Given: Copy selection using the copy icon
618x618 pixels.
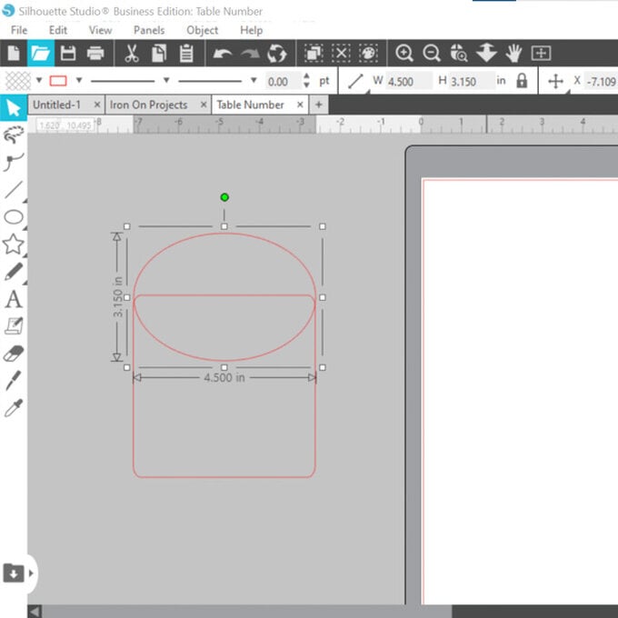Looking at the screenshot, I should (x=159, y=53).
